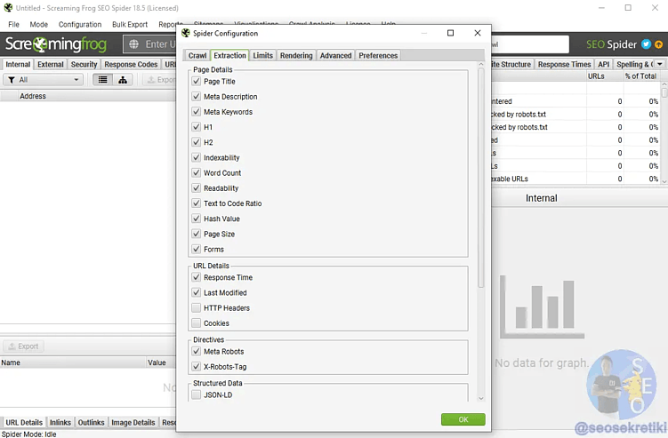
Task: Toggle Text to Code Ratio
Action: click(x=196, y=203)
